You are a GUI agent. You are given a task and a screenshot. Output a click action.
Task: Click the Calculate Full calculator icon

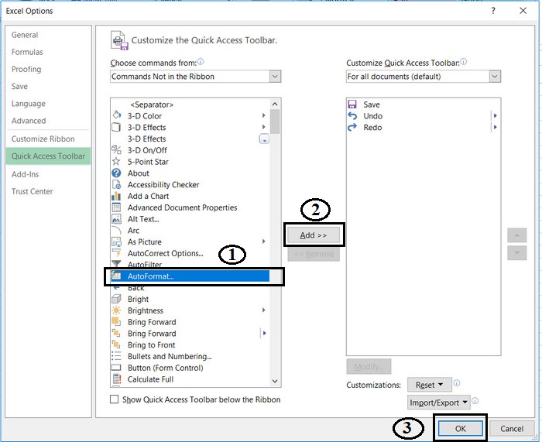116,379
